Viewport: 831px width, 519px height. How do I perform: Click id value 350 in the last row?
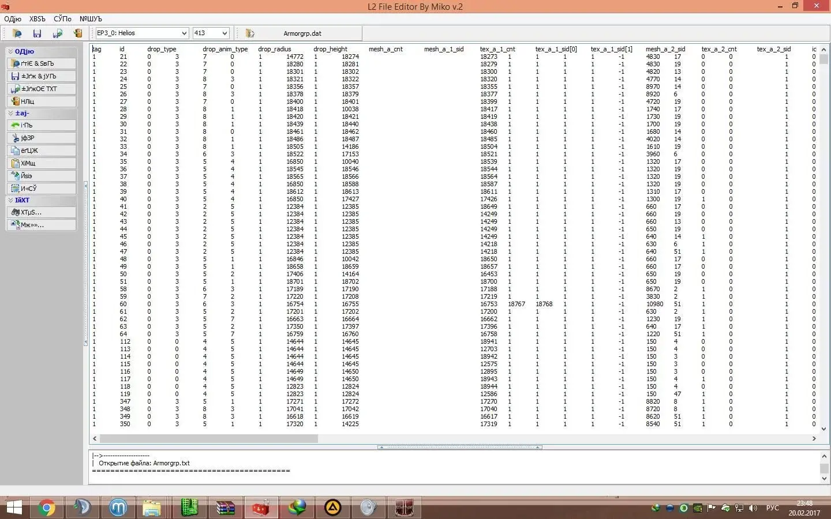pos(125,424)
